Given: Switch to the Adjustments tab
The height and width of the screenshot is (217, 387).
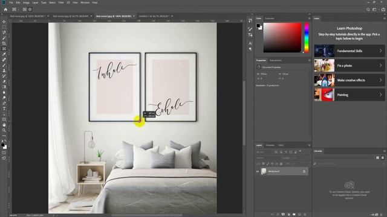Looking at the screenshot, I should (276, 60).
